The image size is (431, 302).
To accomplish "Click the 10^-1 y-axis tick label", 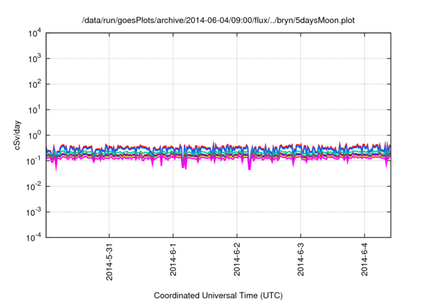I will (x=34, y=161).
